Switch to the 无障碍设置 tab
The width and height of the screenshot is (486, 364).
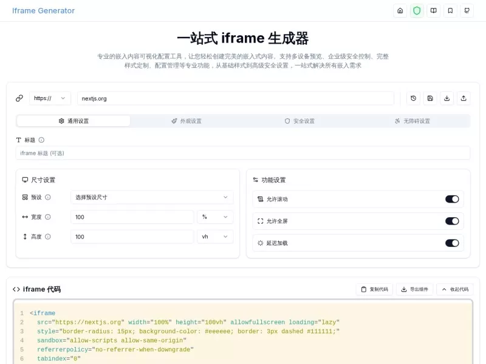coord(412,121)
